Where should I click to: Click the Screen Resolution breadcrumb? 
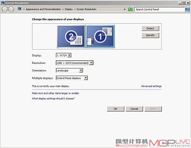click(86, 9)
